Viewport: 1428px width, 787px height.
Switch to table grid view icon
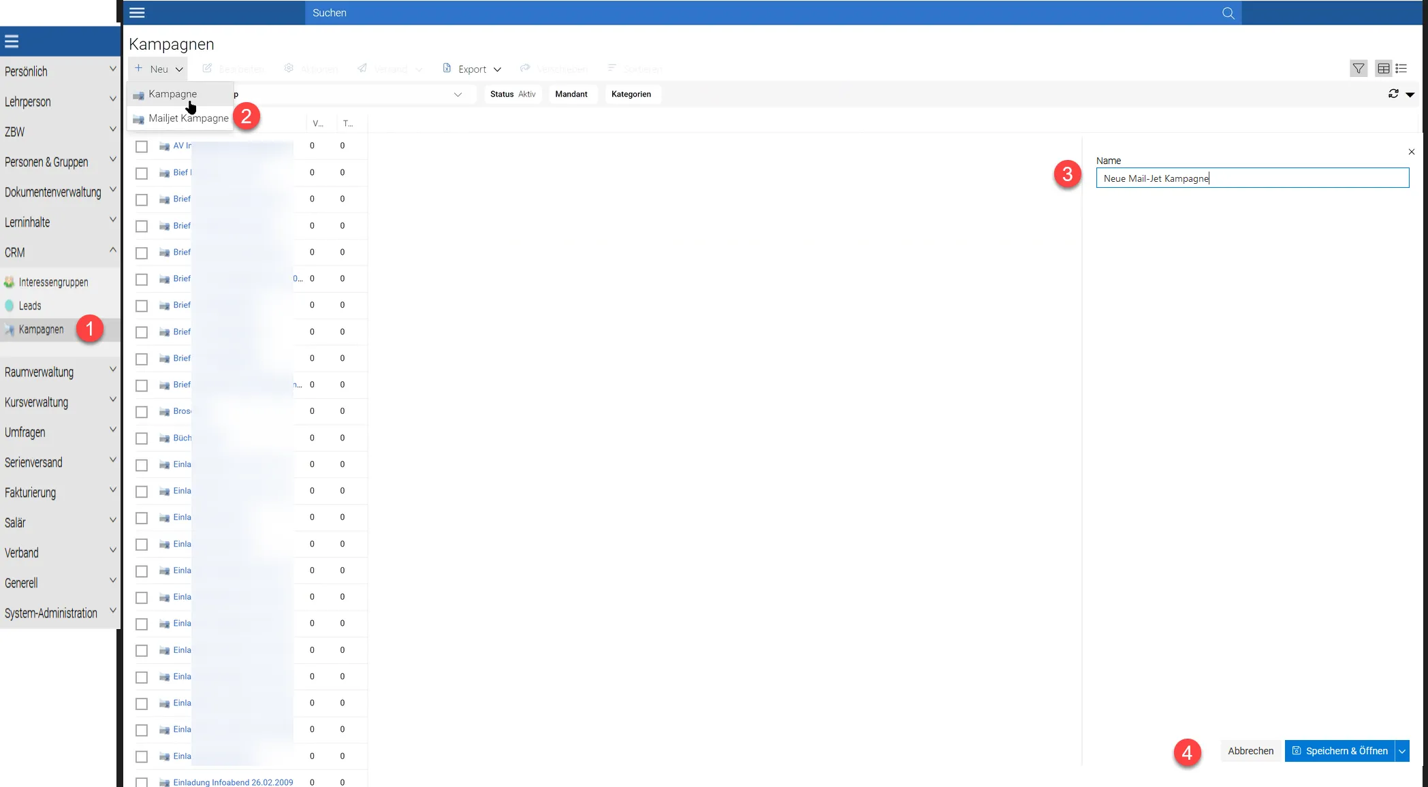(x=1383, y=69)
